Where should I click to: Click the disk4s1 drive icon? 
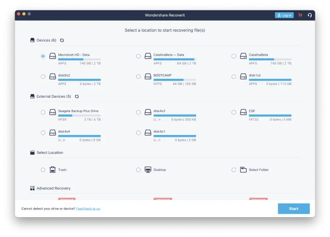pyautogui.click(x=148, y=132)
